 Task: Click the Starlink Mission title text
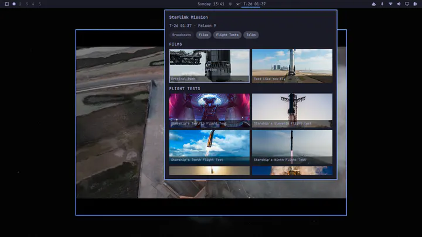pos(188,17)
